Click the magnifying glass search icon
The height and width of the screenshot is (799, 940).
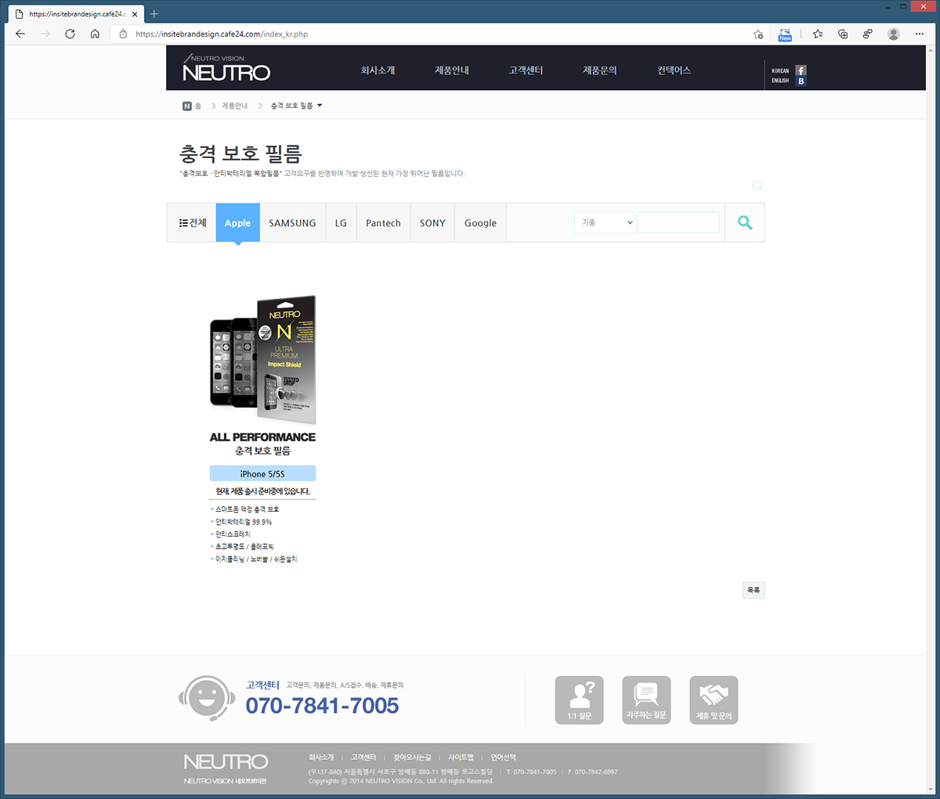click(x=744, y=223)
